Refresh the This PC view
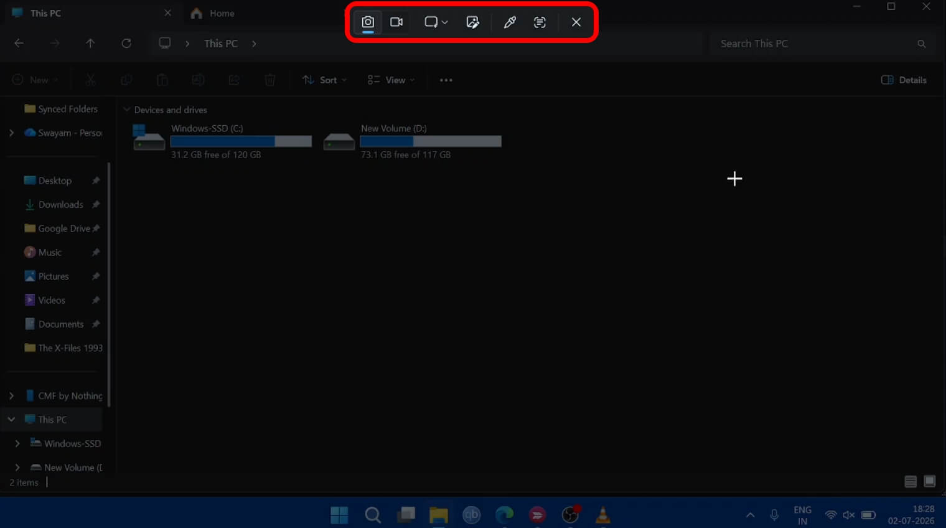 coord(126,43)
